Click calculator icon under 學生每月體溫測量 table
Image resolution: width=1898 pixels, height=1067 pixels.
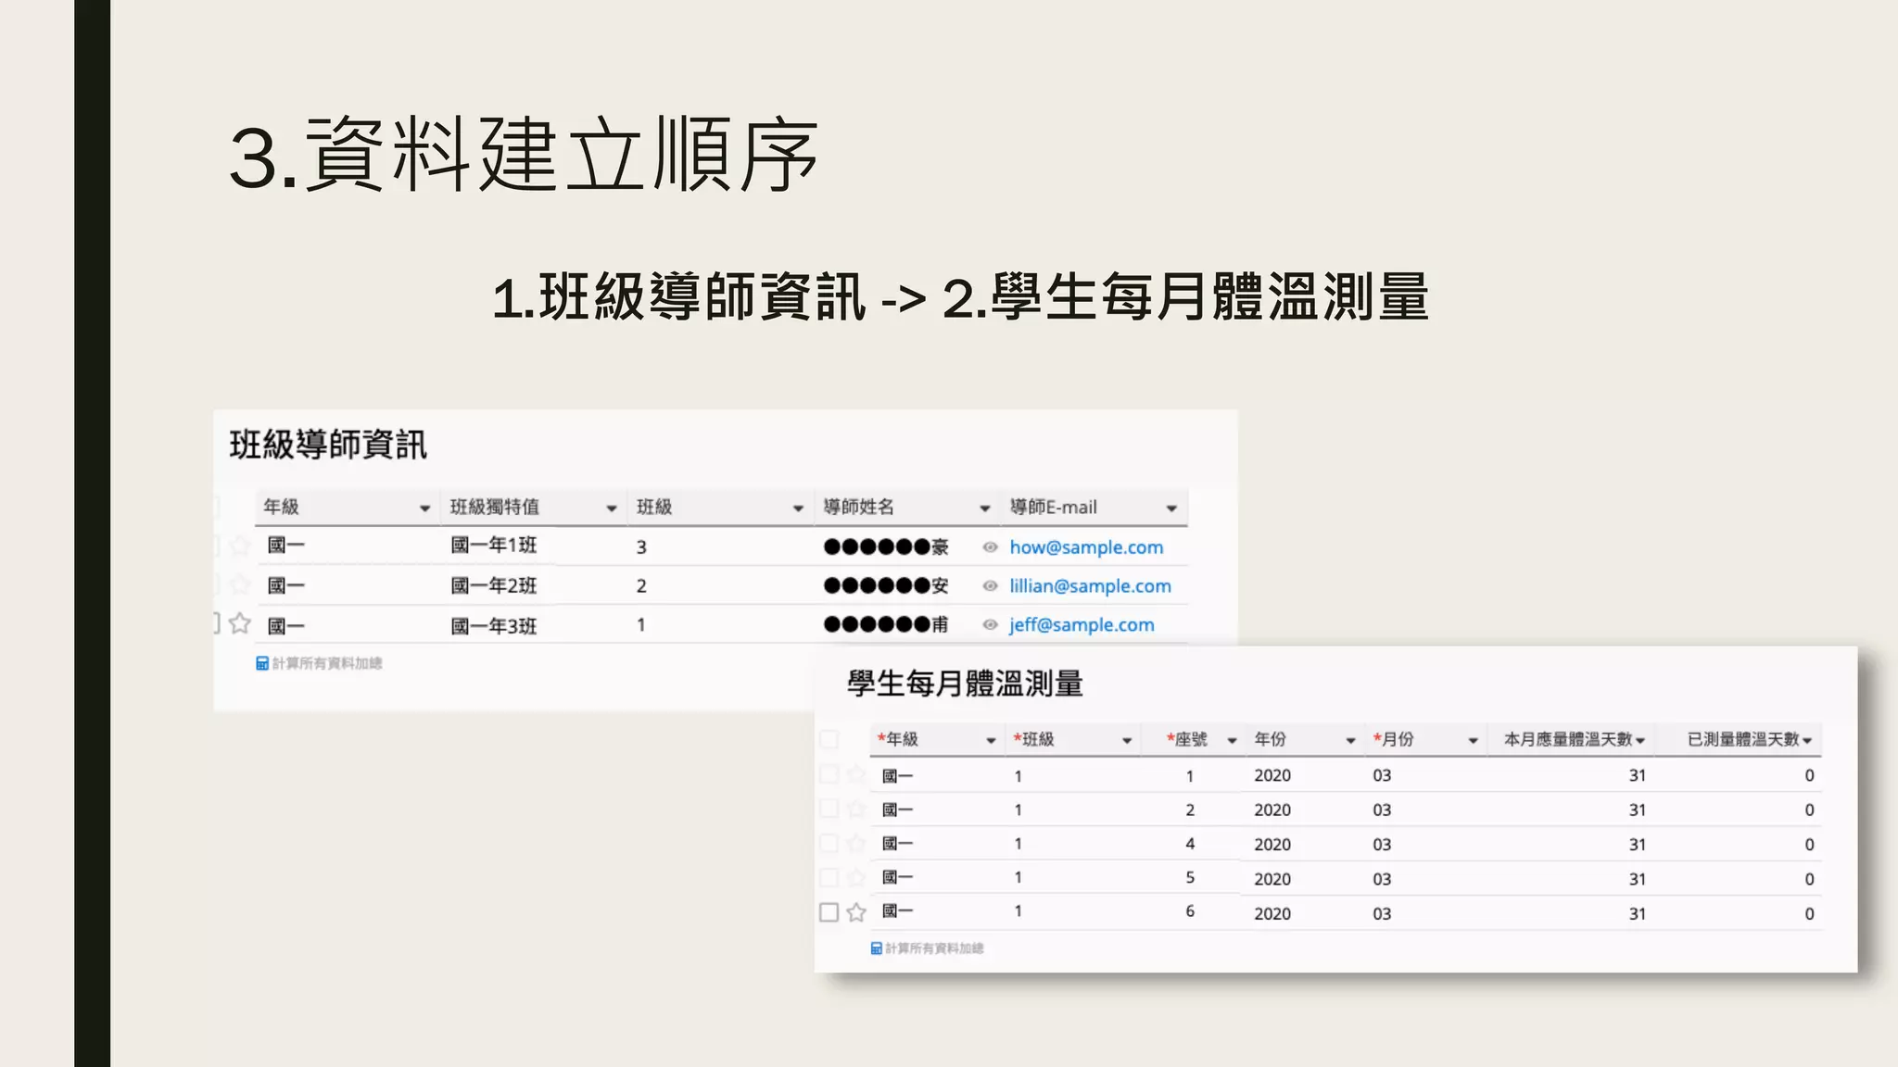876,948
